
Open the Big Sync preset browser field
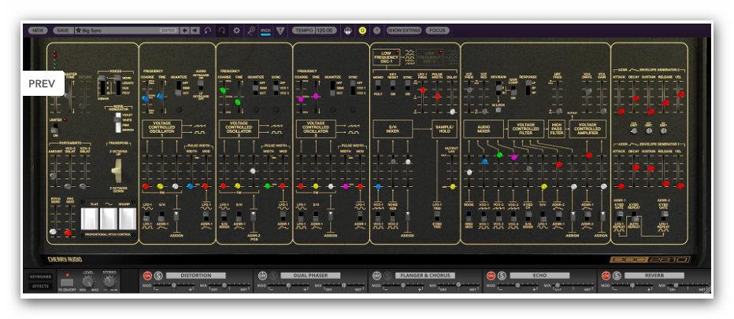(126, 31)
